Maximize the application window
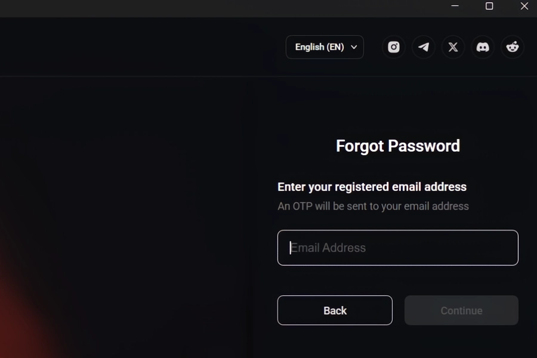This screenshot has width=537, height=358. click(x=489, y=6)
